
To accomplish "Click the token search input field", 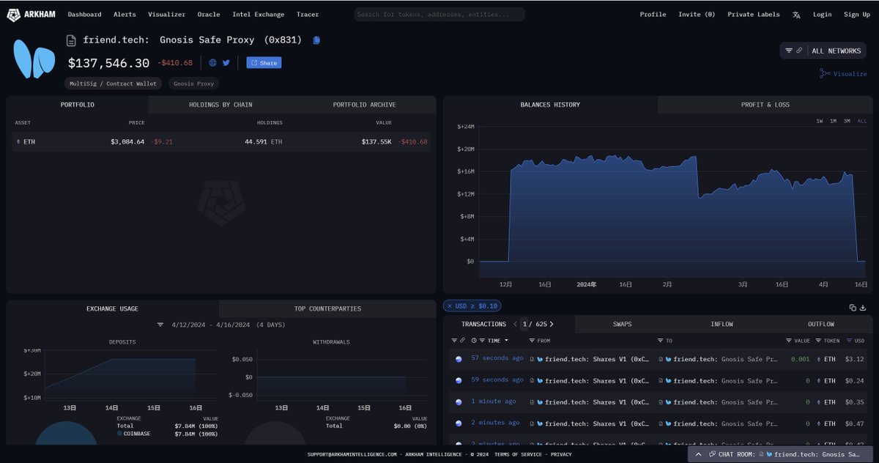I will [439, 15].
